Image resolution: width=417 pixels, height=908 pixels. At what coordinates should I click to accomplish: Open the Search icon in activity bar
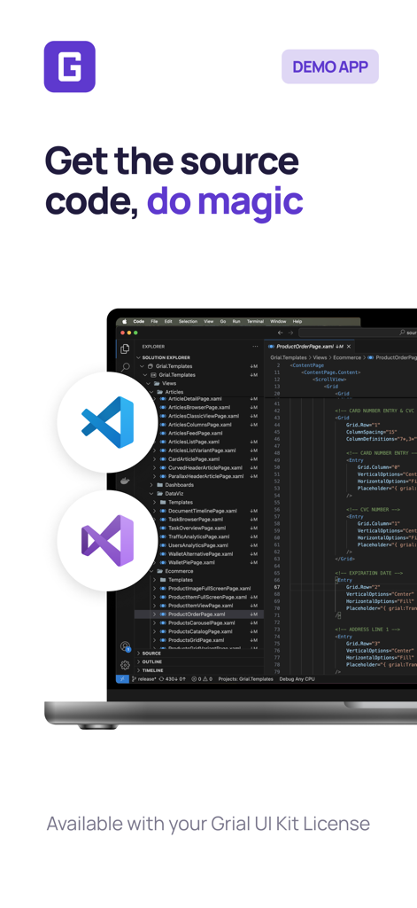(125, 367)
